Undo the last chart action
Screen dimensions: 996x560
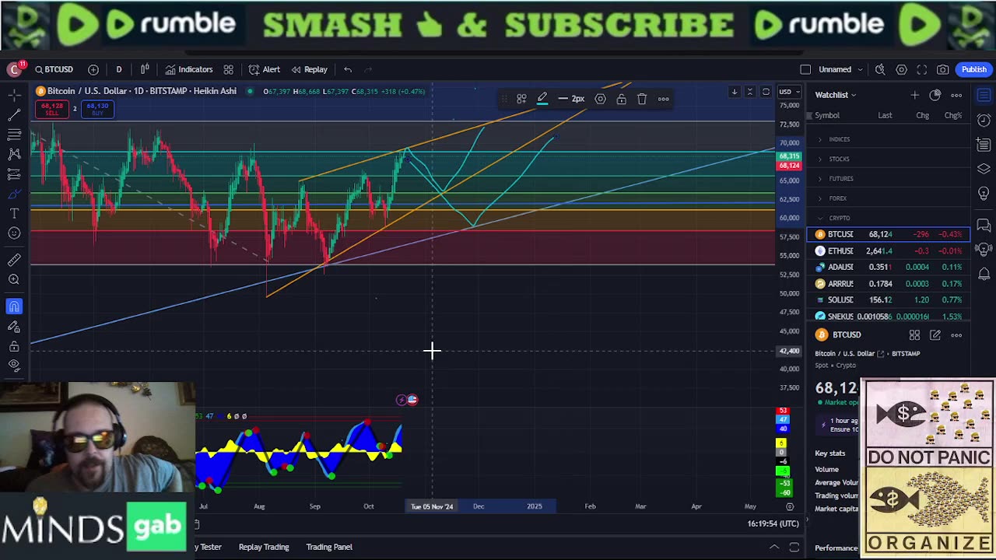pos(348,69)
